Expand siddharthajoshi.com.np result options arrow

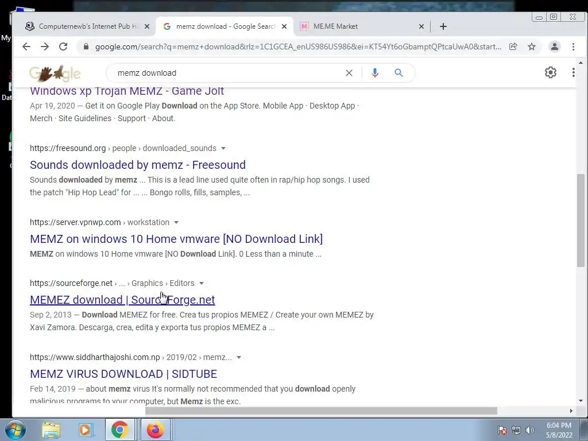[239, 357]
